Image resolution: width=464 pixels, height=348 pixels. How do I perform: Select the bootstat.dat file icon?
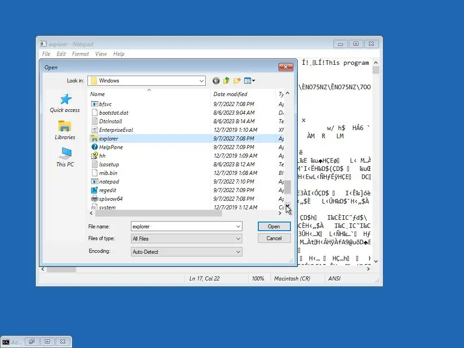[94, 113]
